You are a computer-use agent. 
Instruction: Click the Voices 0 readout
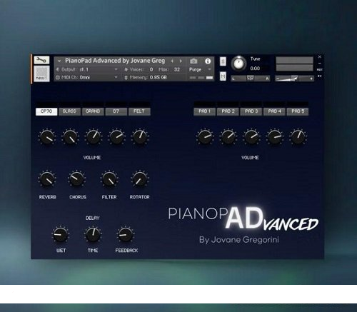coord(139,69)
